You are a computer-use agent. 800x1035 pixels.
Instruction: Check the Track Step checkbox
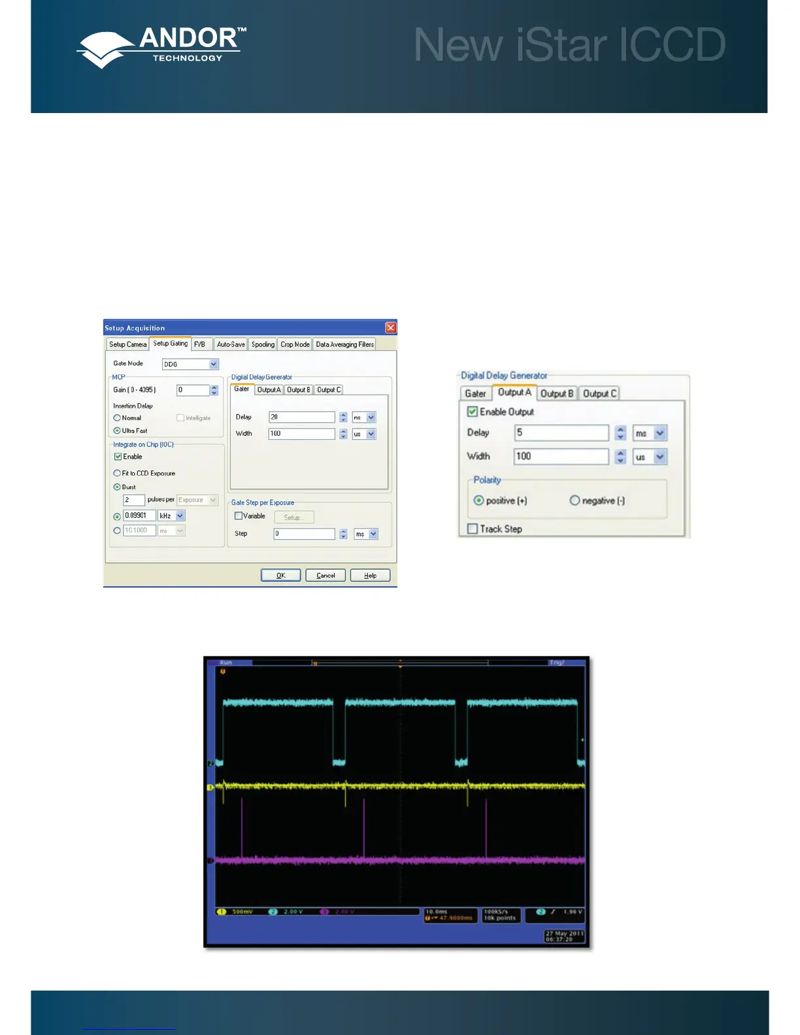472,529
